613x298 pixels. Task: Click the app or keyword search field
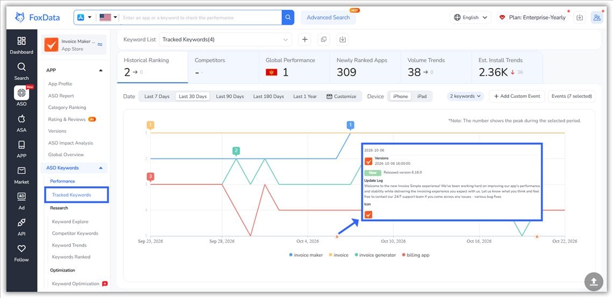click(200, 18)
